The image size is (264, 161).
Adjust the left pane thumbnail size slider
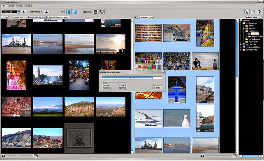click(x=19, y=156)
